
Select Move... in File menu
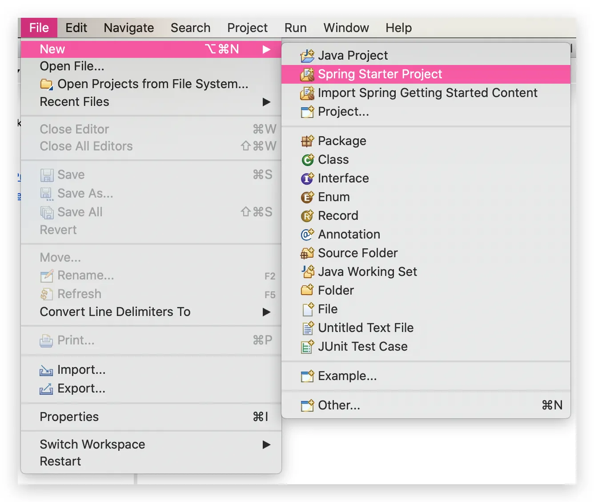pyautogui.click(x=151, y=258)
